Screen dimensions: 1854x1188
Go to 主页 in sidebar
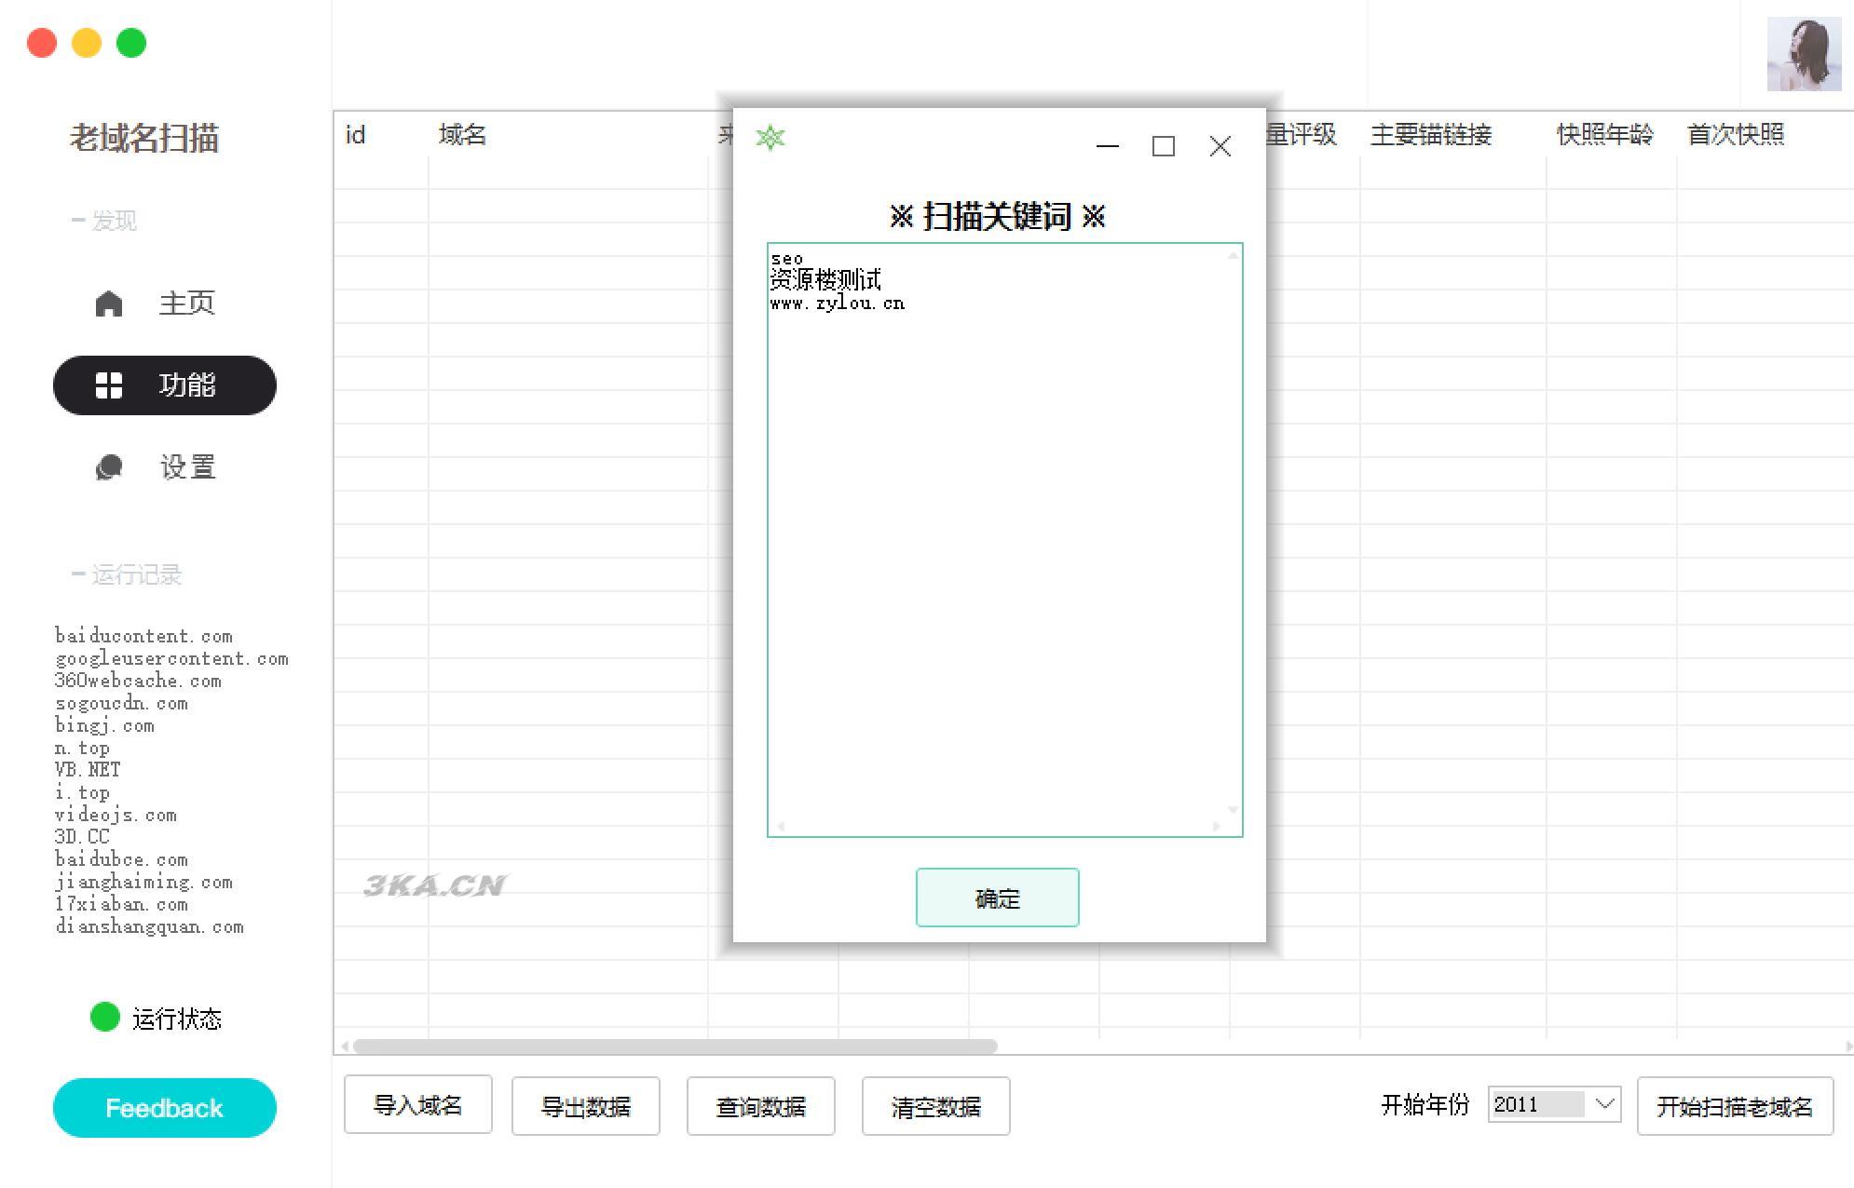165,304
